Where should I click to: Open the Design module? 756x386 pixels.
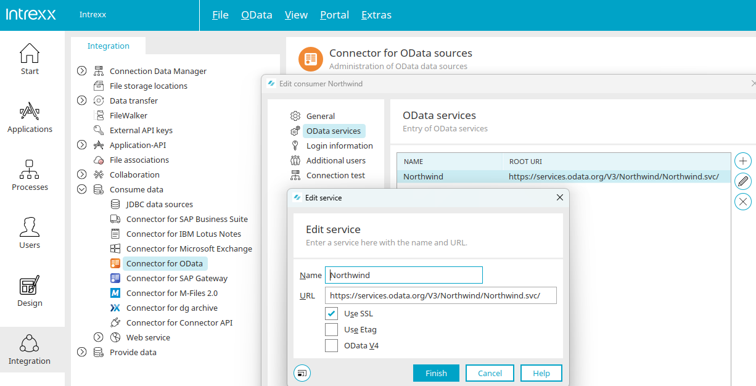tap(30, 291)
